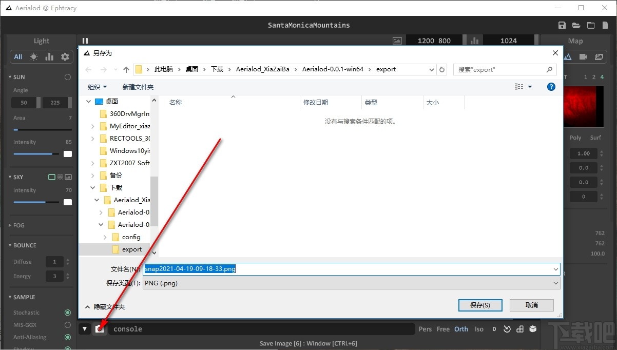Select Orth camera mode
The height and width of the screenshot is (350, 617).
click(x=461, y=329)
